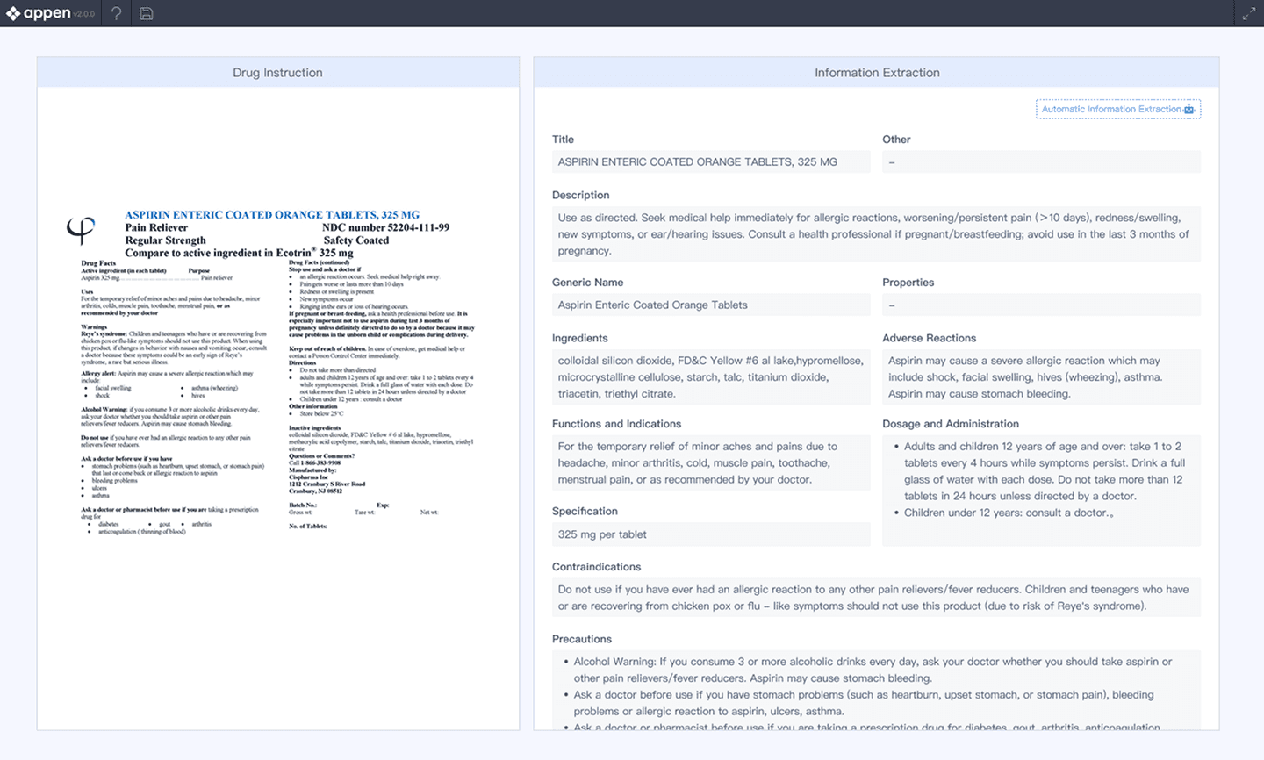
Task: Click into the Title text field
Action: 710,161
